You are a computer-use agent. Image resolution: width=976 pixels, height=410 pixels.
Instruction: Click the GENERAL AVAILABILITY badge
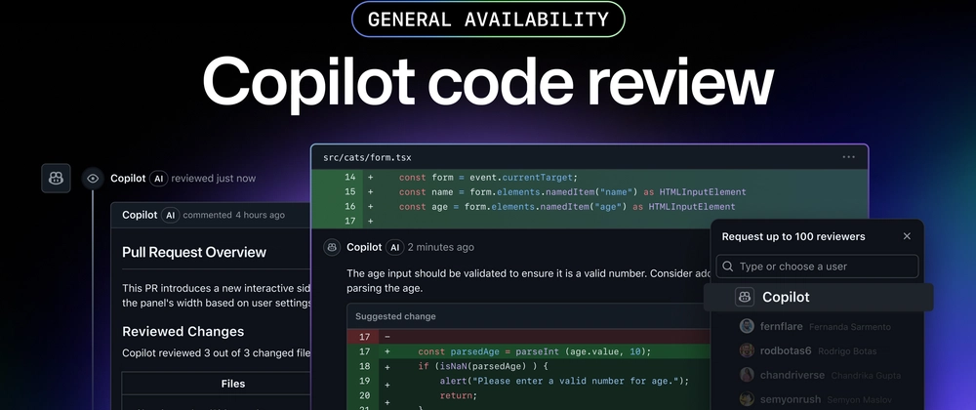point(488,20)
